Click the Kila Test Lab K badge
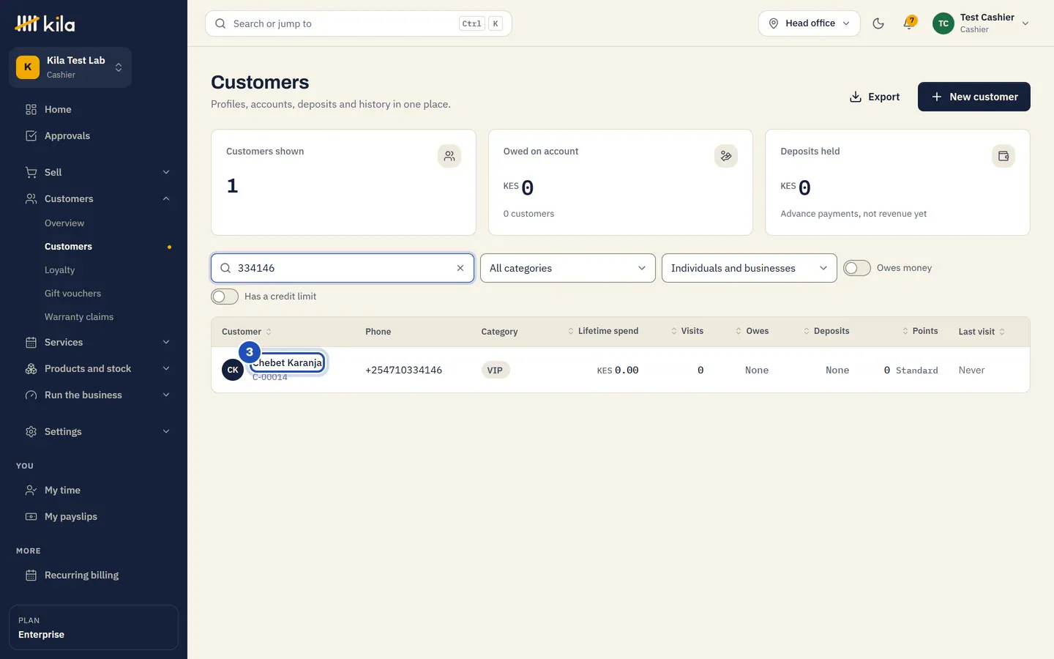 coord(28,67)
